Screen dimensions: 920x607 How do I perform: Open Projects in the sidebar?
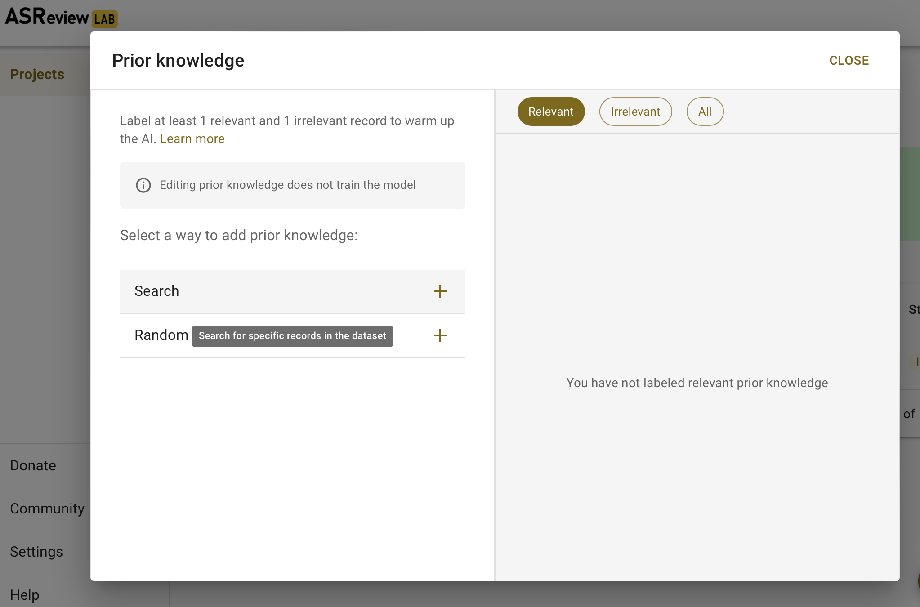pyautogui.click(x=37, y=74)
